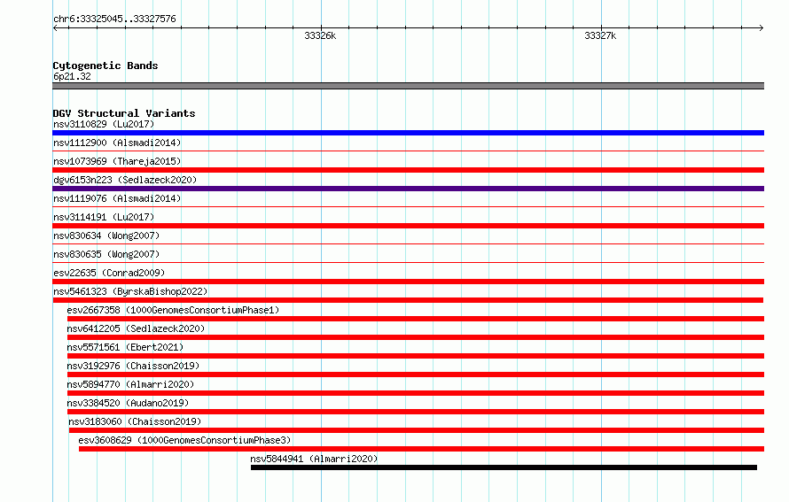Click the nsv5461323 (ByrskaBishop2022) red bar

[408, 300]
